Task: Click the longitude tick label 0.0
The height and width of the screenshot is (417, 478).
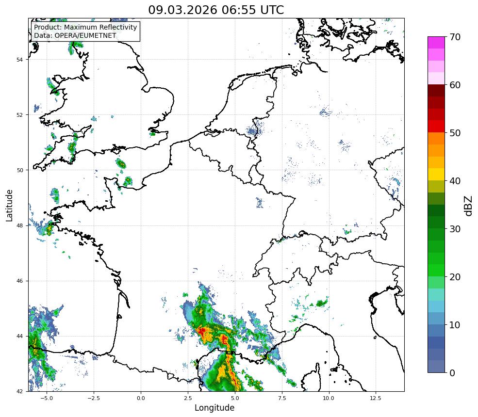Action: [x=141, y=398]
